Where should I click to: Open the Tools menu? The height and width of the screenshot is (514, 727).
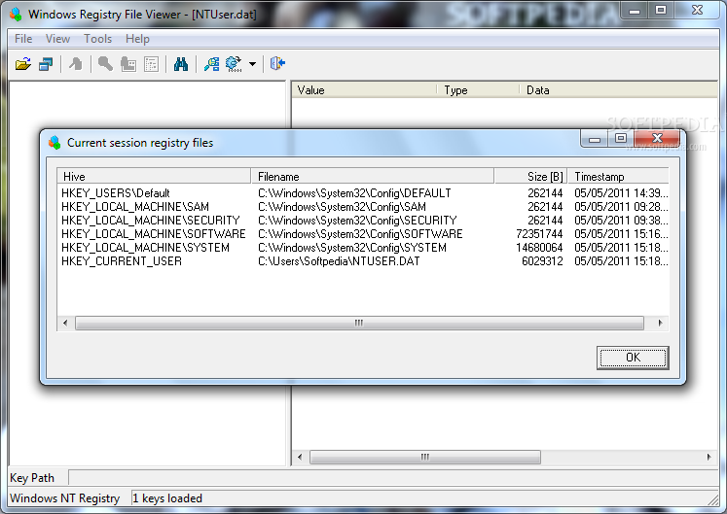pos(98,39)
